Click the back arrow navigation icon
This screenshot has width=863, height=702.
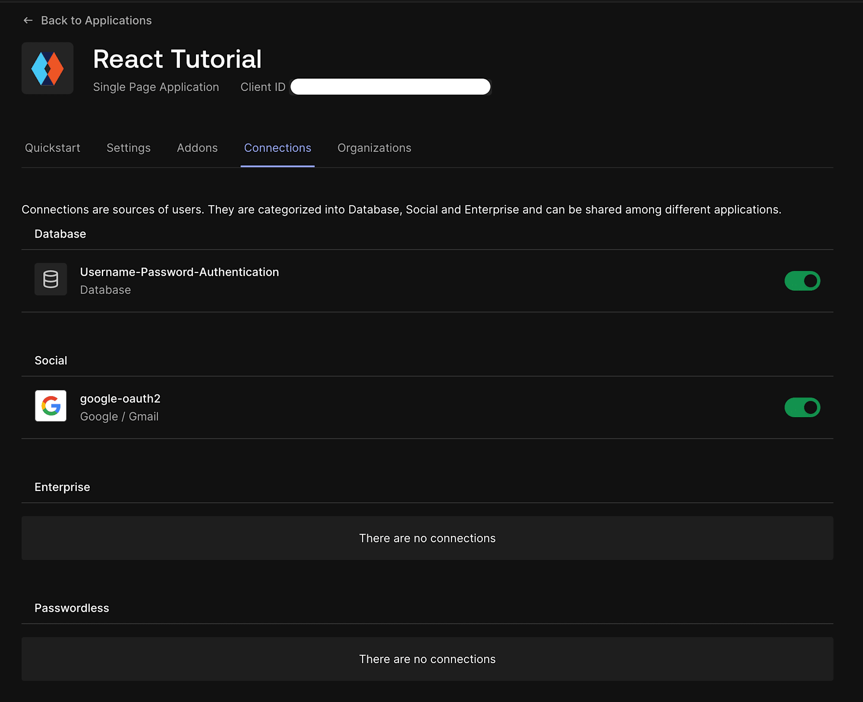click(x=26, y=20)
